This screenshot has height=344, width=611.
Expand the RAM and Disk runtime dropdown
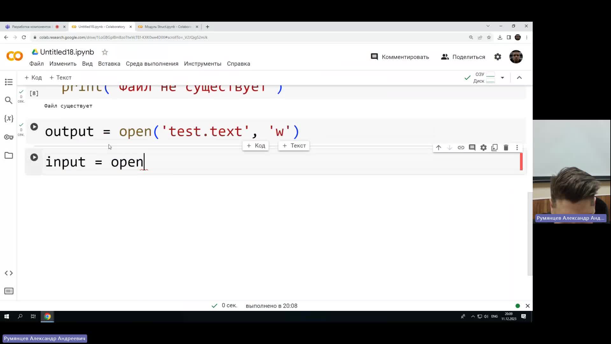[502, 78]
